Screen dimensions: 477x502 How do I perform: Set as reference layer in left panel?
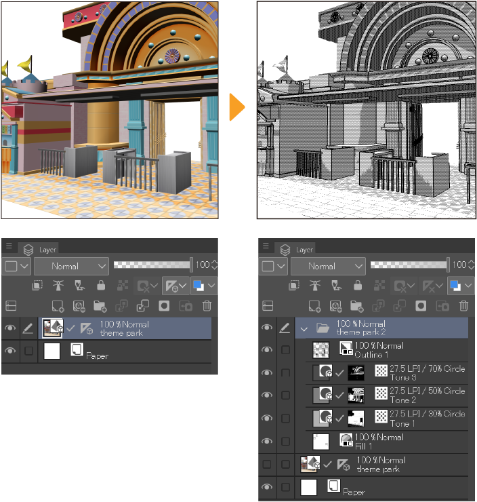(x=58, y=285)
